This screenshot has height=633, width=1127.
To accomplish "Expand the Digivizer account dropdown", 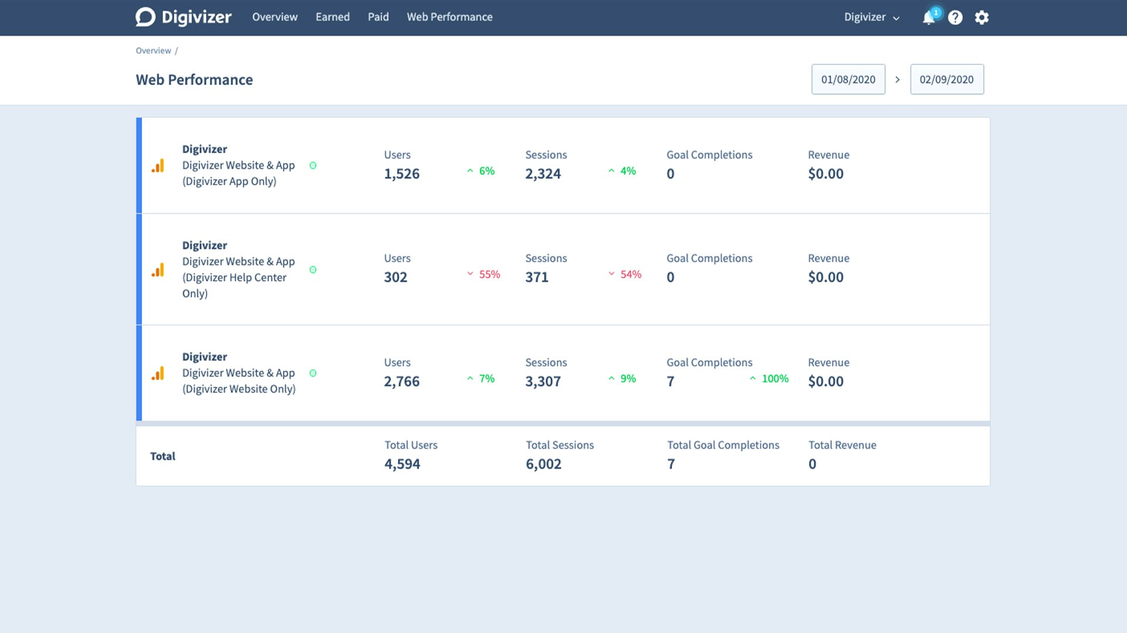I will [x=872, y=18].
